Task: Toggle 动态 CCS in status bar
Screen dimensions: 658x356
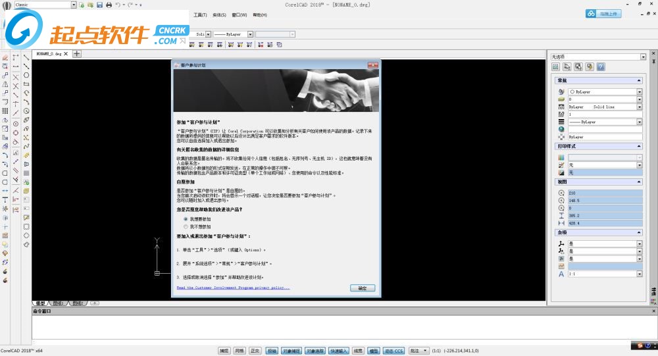Action: tap(394, 351)
